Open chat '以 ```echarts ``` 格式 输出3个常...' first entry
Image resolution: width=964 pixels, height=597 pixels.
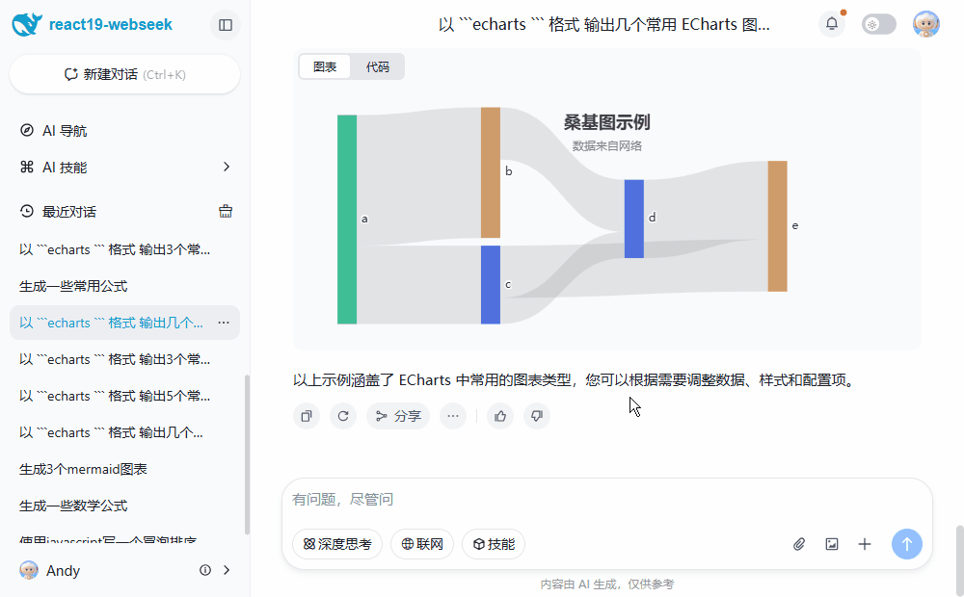pos(124,249)
